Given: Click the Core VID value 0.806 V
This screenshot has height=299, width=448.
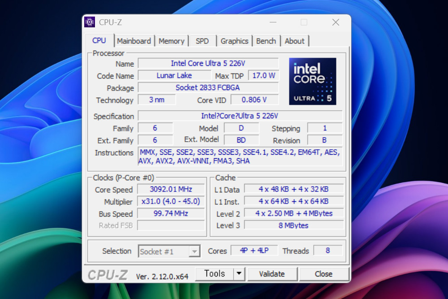Looking at the screenshot, I should [x=254, y=100].
